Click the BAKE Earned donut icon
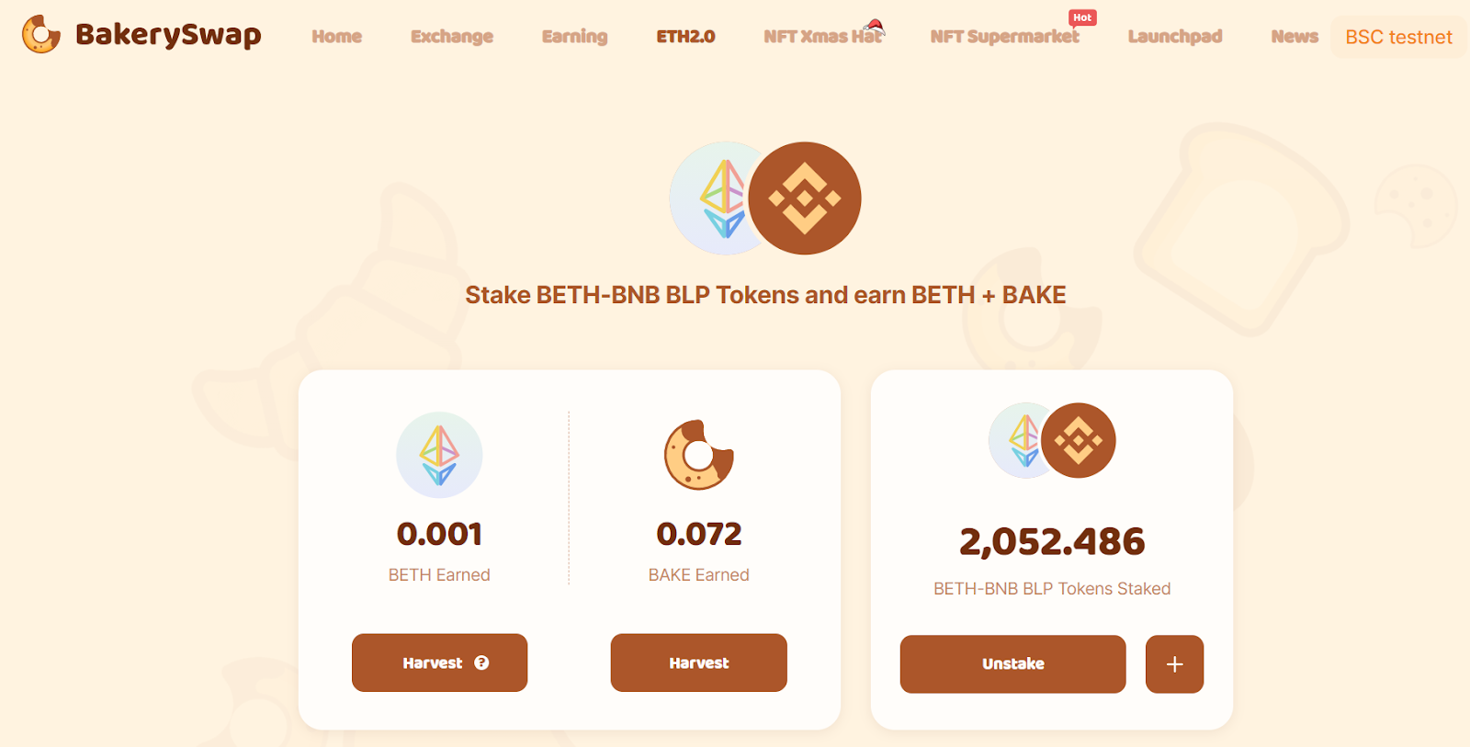 (698, 455)
